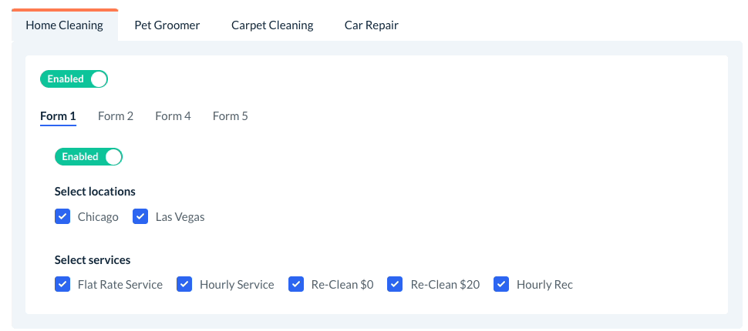The height and width of the screenshot is (331, 748).
Task: Toggle the Re-Clean $0 checkbox
Action: (296, 284)
